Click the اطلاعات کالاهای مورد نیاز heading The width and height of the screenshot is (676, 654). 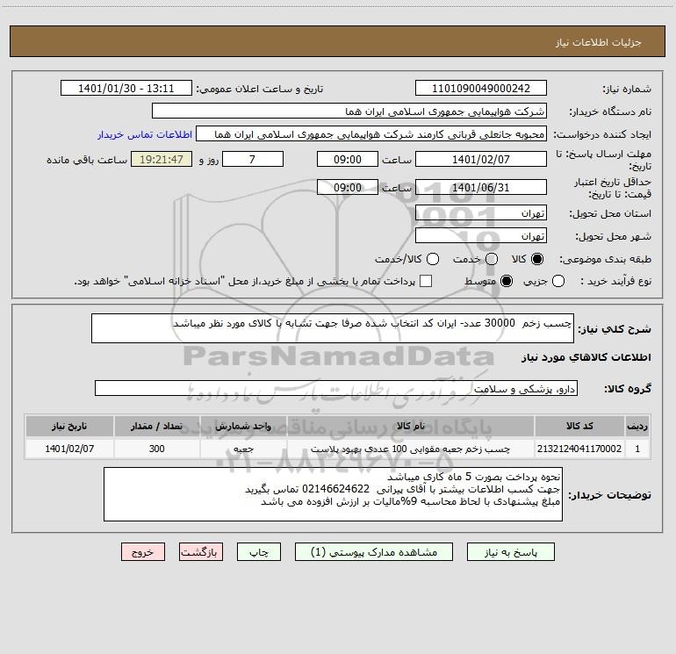point(586,357)
